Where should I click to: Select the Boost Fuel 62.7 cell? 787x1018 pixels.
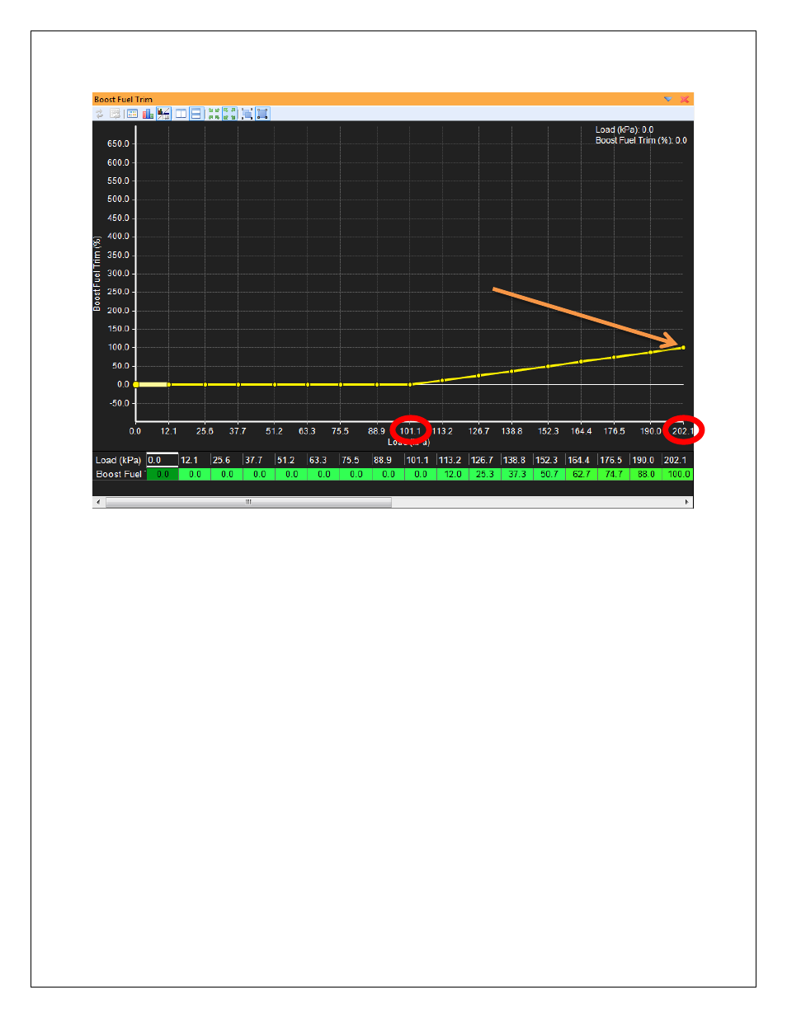point(582,474)
